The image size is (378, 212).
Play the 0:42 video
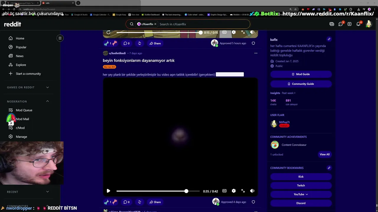pos(108,191)
